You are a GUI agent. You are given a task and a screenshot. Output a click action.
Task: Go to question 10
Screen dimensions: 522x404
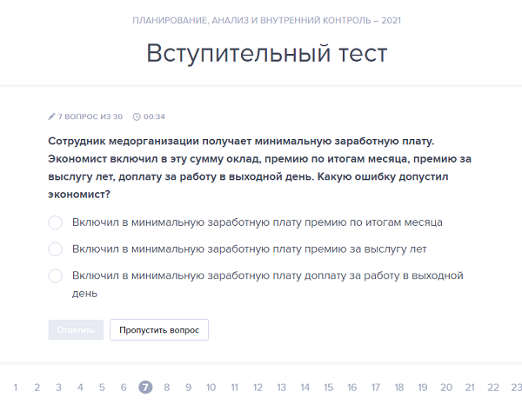coord(211,387)
